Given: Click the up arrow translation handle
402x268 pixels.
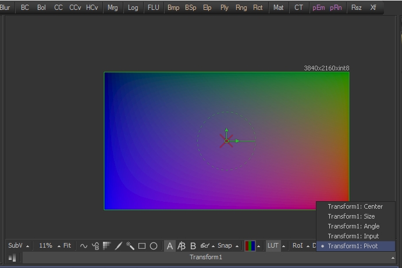Looking at the screenshot, I should pos(226,130).
